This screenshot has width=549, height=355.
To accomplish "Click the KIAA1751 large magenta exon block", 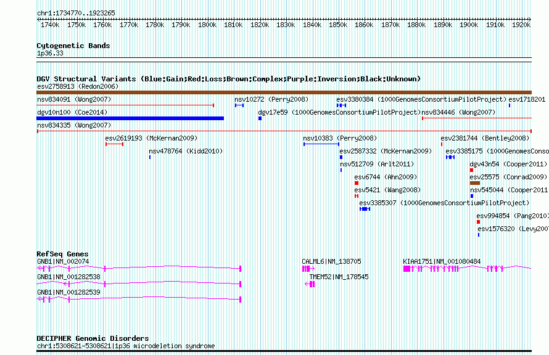I will pos(407,269).
